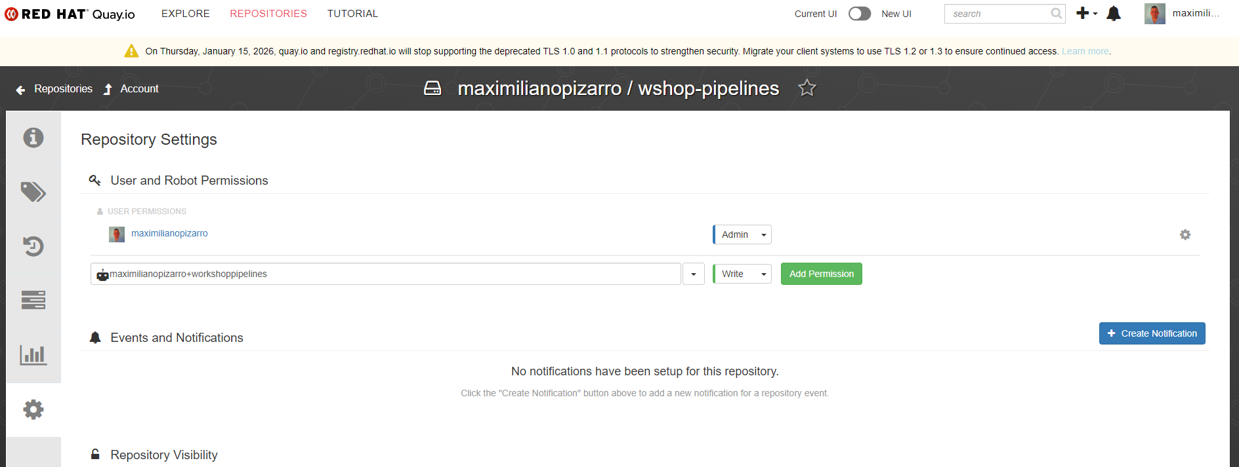Click the search input field

(x=997, y=14)
